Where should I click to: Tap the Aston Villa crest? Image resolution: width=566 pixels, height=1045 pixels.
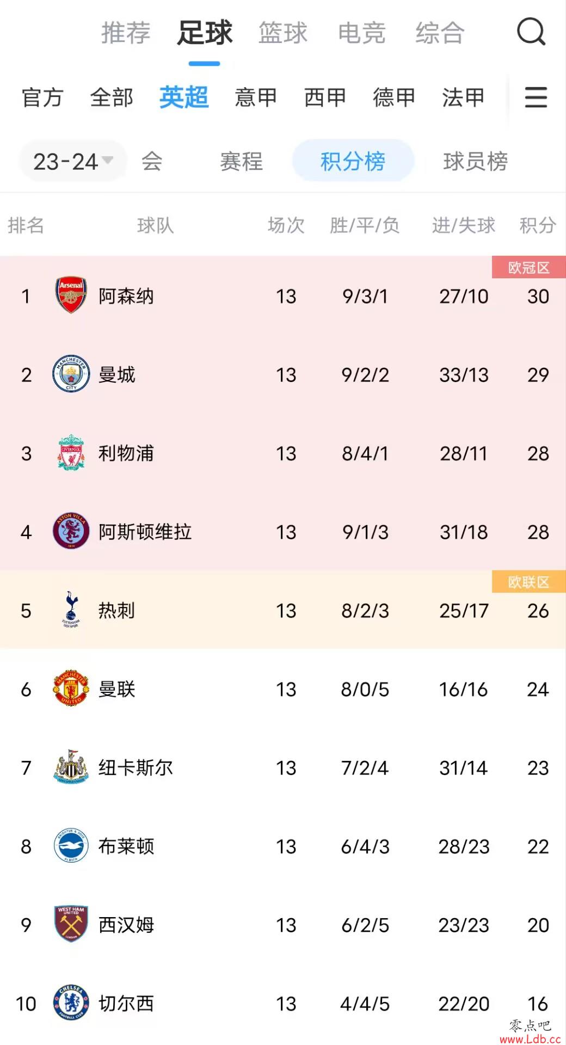pos(71,531)
